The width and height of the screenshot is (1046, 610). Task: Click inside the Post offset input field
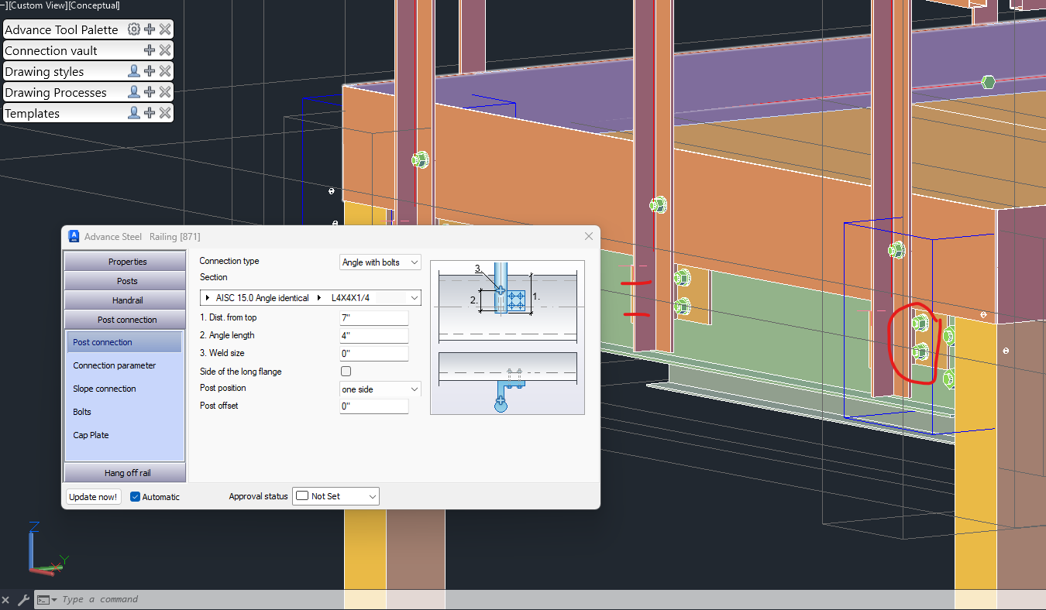pos(373,406)
